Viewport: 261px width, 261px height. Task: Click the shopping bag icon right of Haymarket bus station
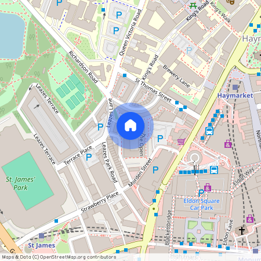point(228,144)
